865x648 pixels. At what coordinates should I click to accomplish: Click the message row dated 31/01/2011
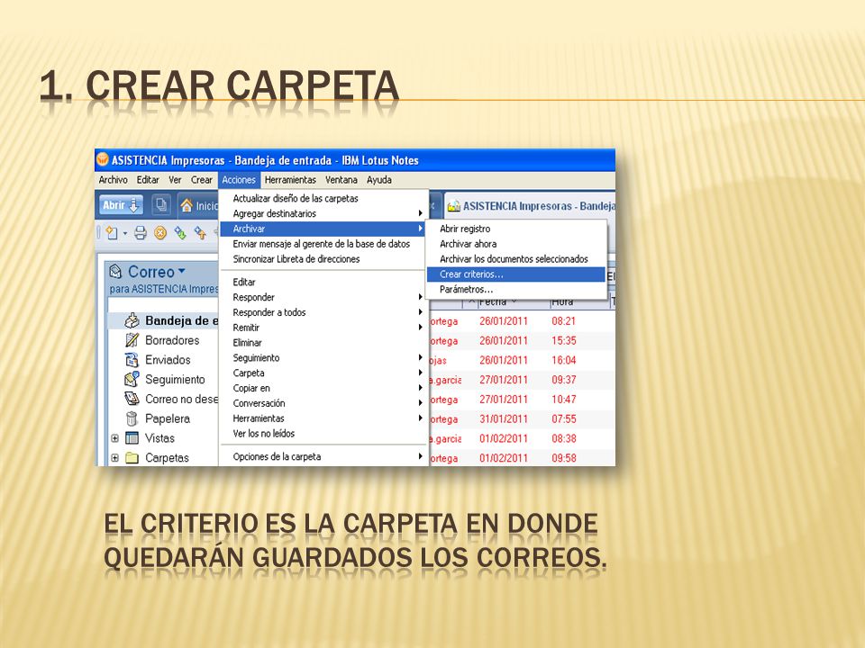(522, 418)
